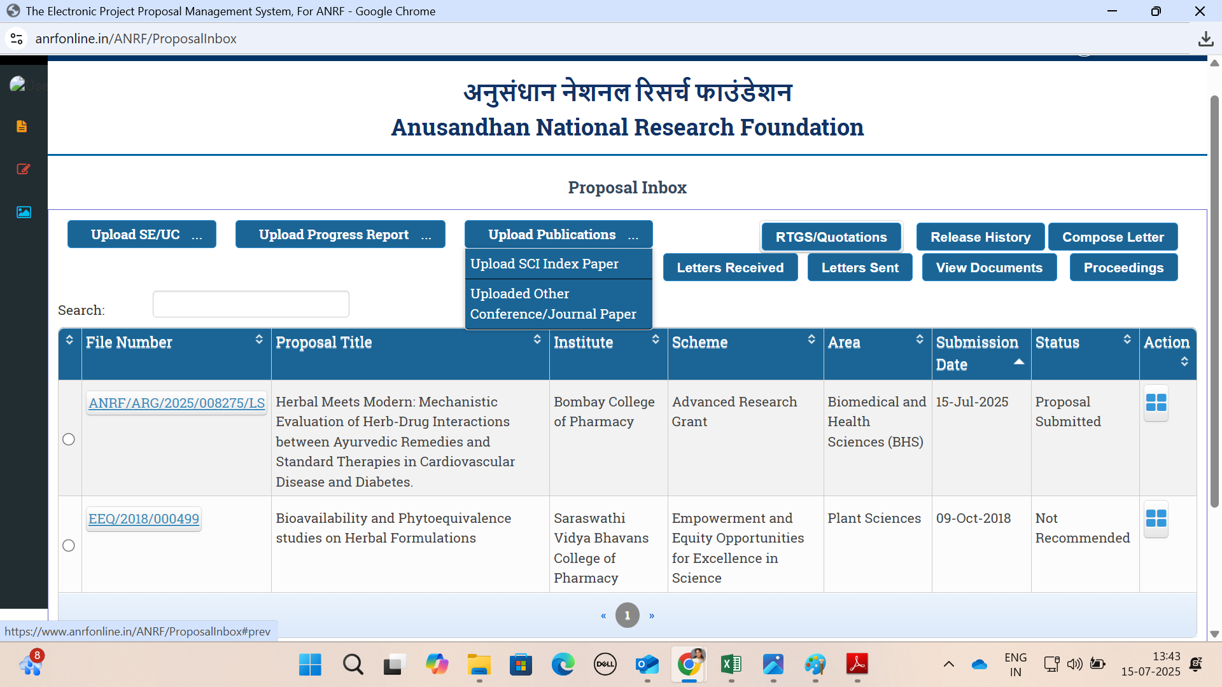The width and height of the screenshot is (1222, 687).
Task: Click site information icon in address bar
Action: tap(17, 39)
